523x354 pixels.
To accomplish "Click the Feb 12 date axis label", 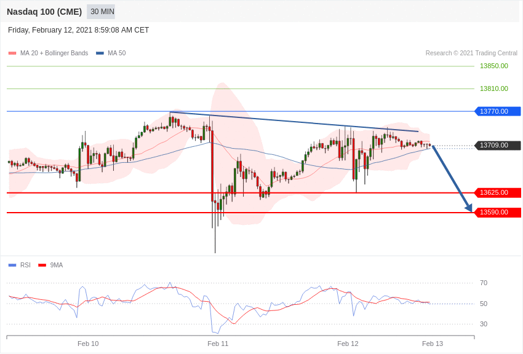I will (x=348, y=344).
